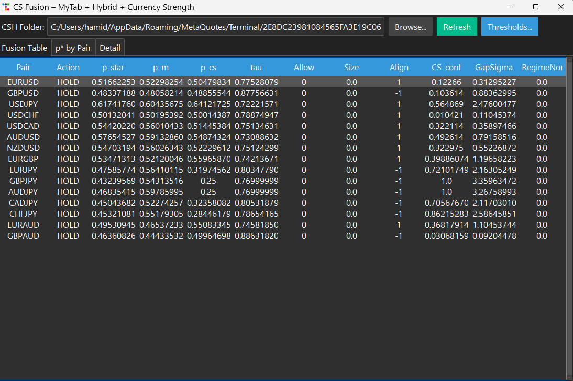This screenshot has height=381, width=573.
Task: Click the Align column header
Action: [399, 67]
